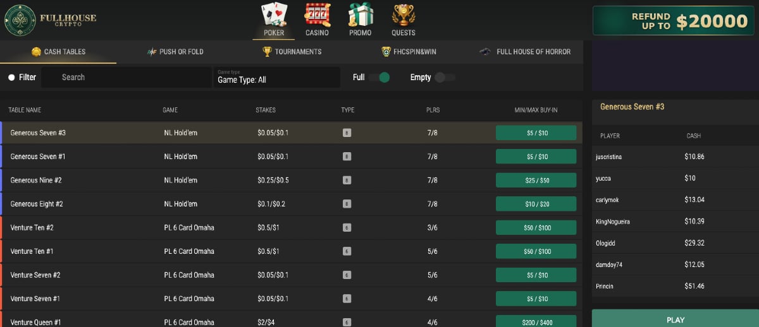Click the coin icon beside Cash Tables
This screenshot has width=759, height=327.
click(37, 52)
